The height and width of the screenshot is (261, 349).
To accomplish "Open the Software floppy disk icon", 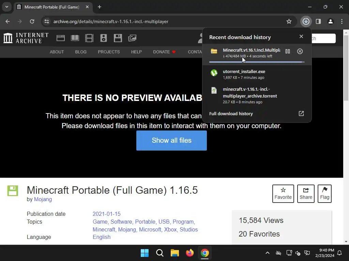I will (x=118, y=38).
